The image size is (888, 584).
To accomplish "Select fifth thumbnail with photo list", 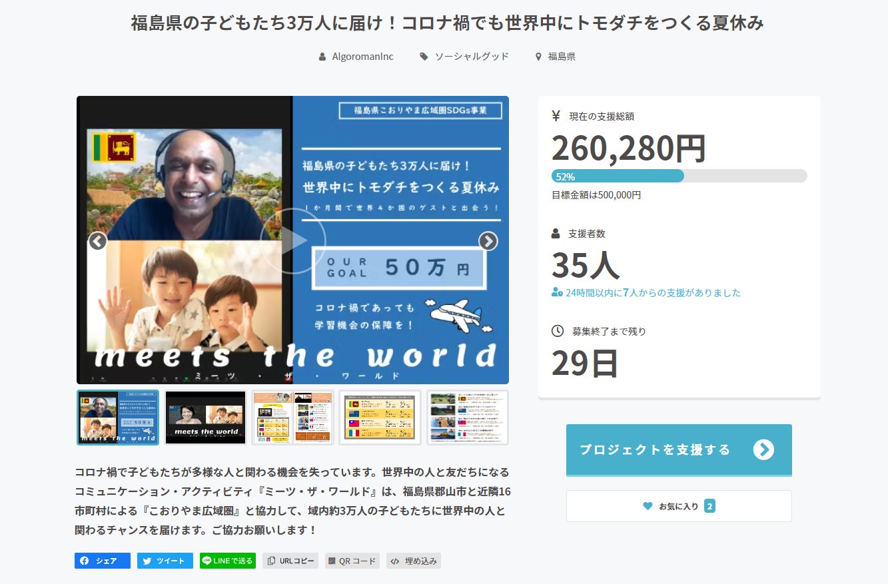I will pos(467,418).
